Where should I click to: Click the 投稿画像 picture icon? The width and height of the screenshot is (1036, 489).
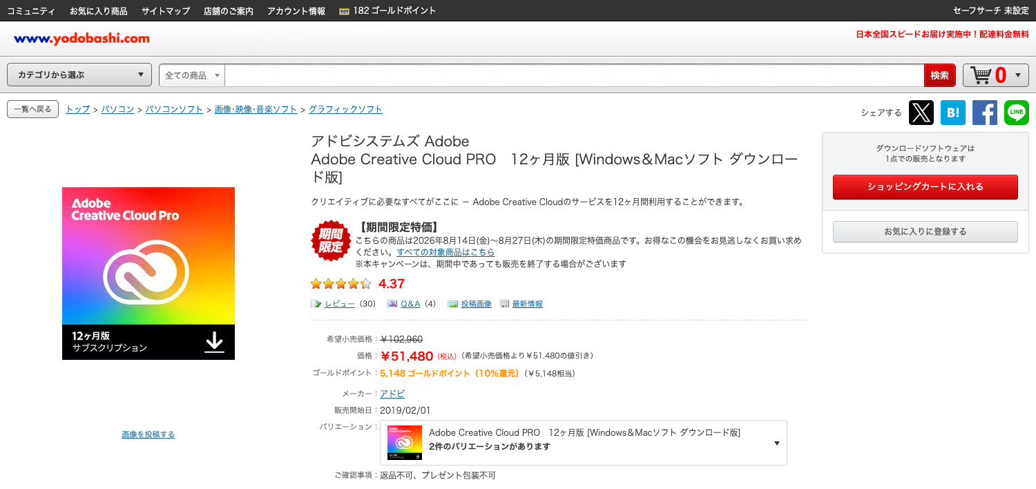[453, 304]
